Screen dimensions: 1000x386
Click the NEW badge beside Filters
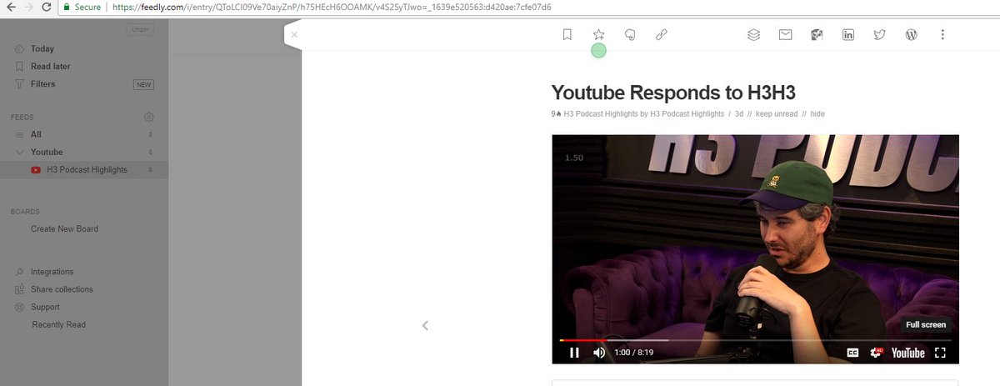click(143, 84)
